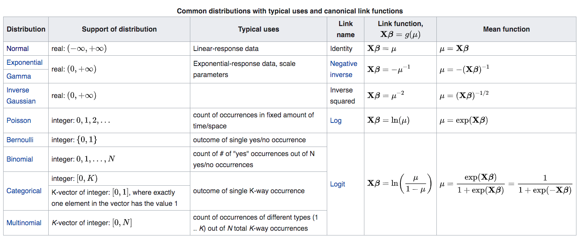The image size is (580, 241).
Task: Click the Typical uses column header
Action: pyautogui.click(x=258, y=29)
